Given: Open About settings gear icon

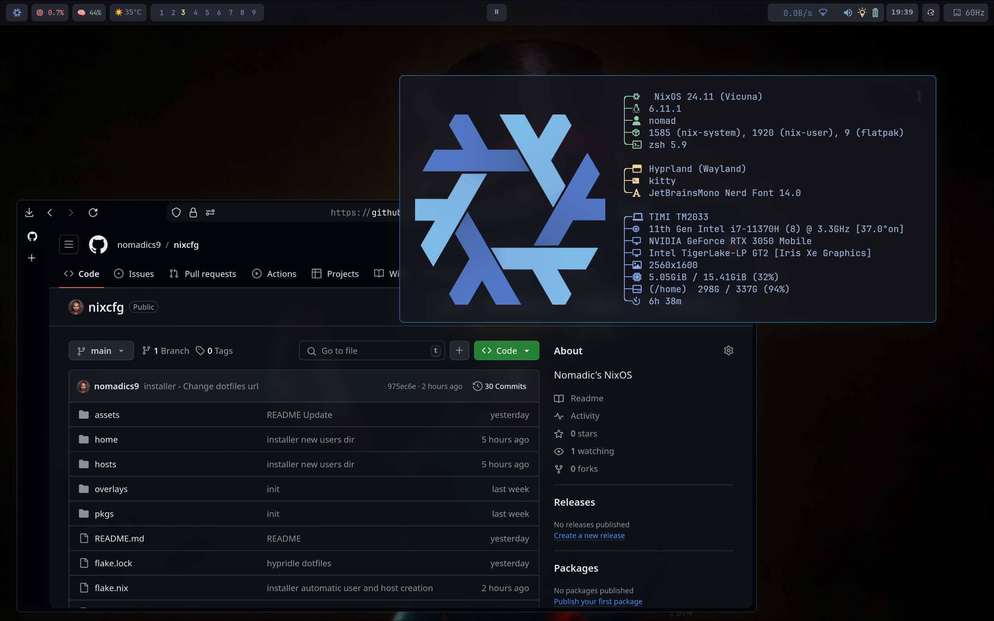Looking at the screenshot, I should (x=728, y=350).
